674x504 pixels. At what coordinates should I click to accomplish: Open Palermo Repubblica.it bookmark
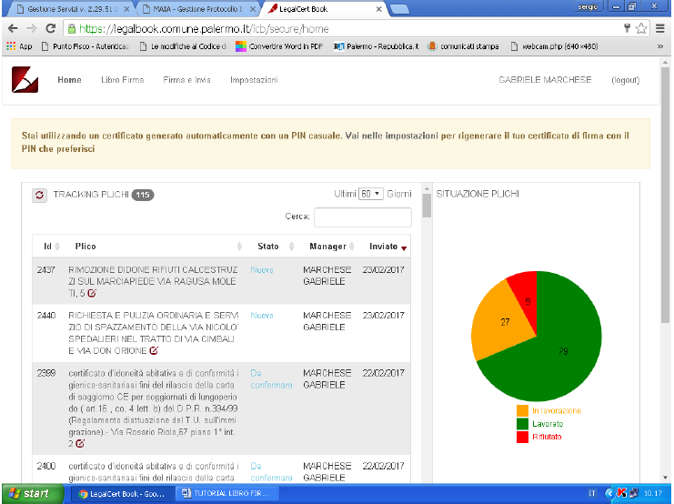tap(377, 46)
